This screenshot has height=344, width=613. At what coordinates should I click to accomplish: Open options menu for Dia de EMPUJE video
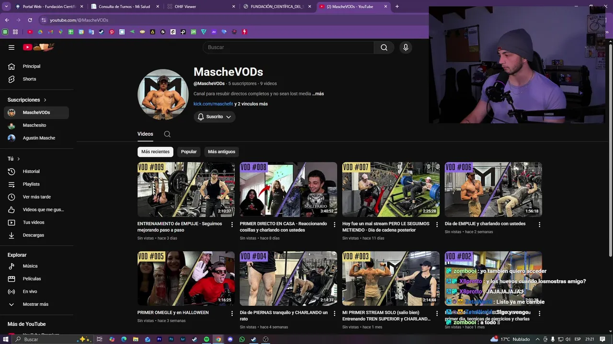539,225
